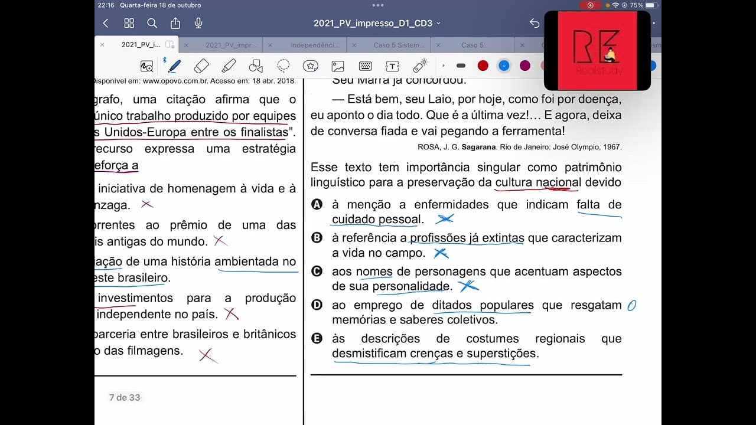
Task: Select the Shapes tool
Action: click(256, 66)
